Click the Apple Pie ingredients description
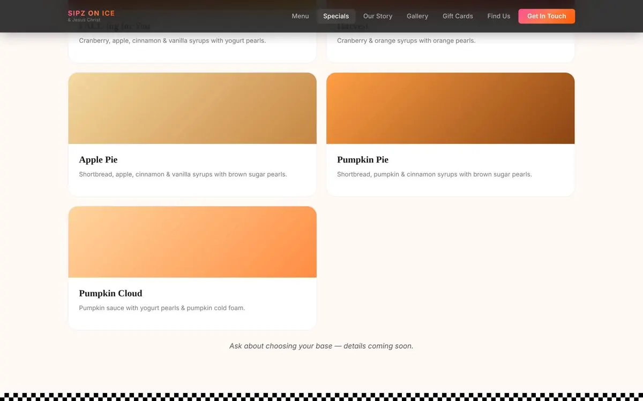 [183, 174]
